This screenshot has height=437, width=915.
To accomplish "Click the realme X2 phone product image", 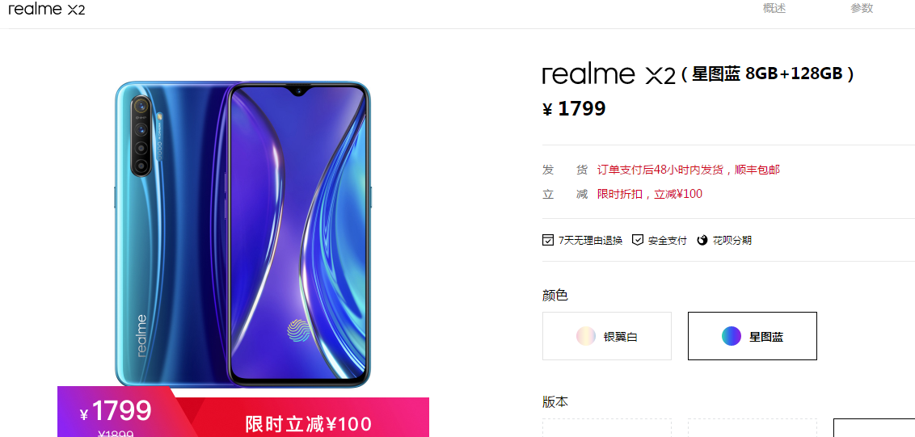I will pyautogui.click(x=242, y=234).
